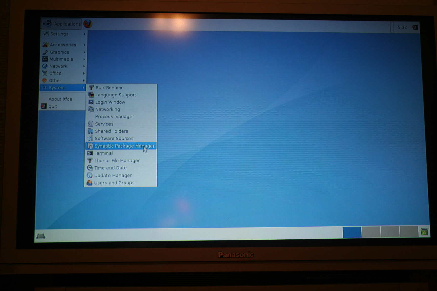Click the Networking icon in System submenu
The image size is (437, 291).
(91, 109)
